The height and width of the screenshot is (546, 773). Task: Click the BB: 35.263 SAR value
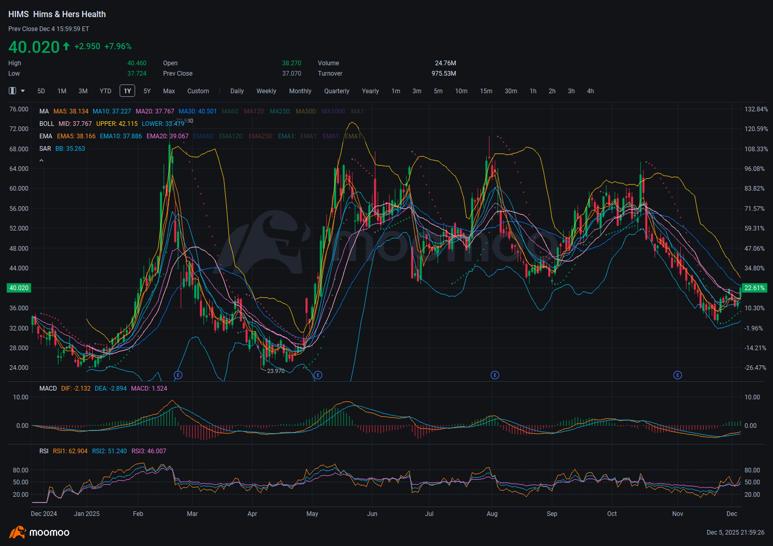click(70, 149)
